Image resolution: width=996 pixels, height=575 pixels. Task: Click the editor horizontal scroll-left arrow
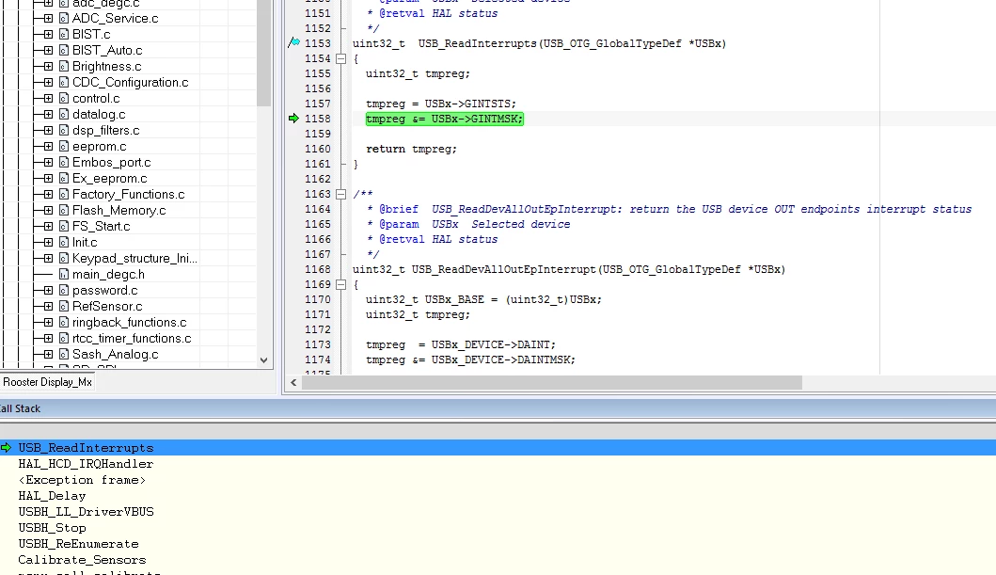pos(293,382)
